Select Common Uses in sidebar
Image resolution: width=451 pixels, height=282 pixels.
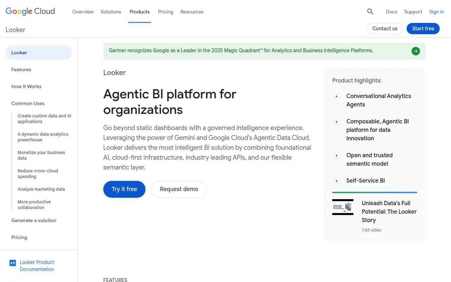pyautogui.click(x=28, y=103)
